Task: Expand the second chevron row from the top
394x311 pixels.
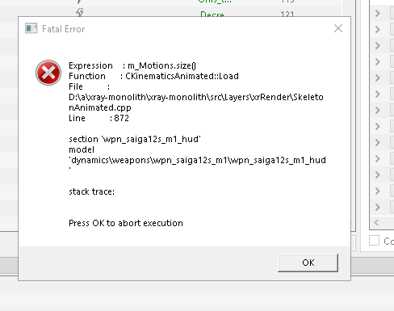Action: tap(378, 29)
